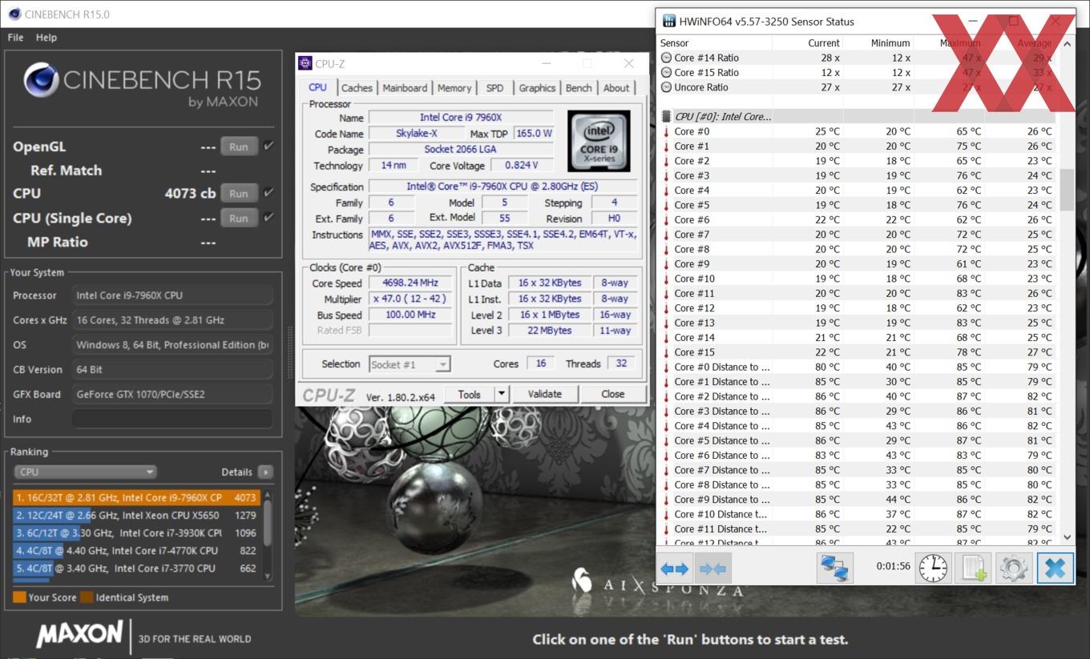The height and width of the screenshot is (659, 1090).
Task: Click Core #15 Ratio clock icon
Action: (x=666, y=72)
